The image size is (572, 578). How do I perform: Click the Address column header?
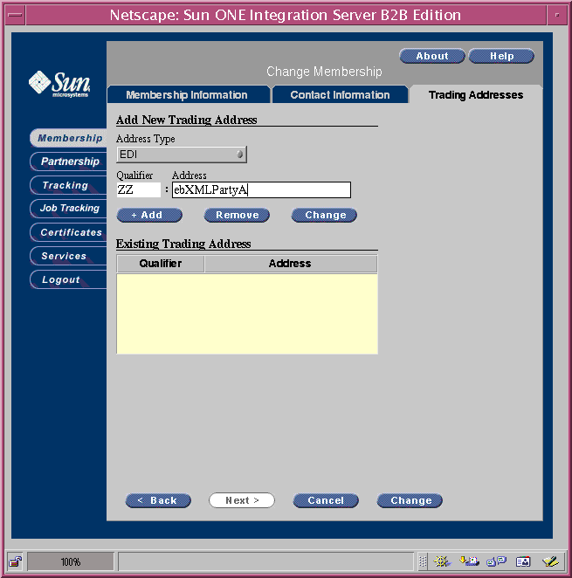point(291,264)
